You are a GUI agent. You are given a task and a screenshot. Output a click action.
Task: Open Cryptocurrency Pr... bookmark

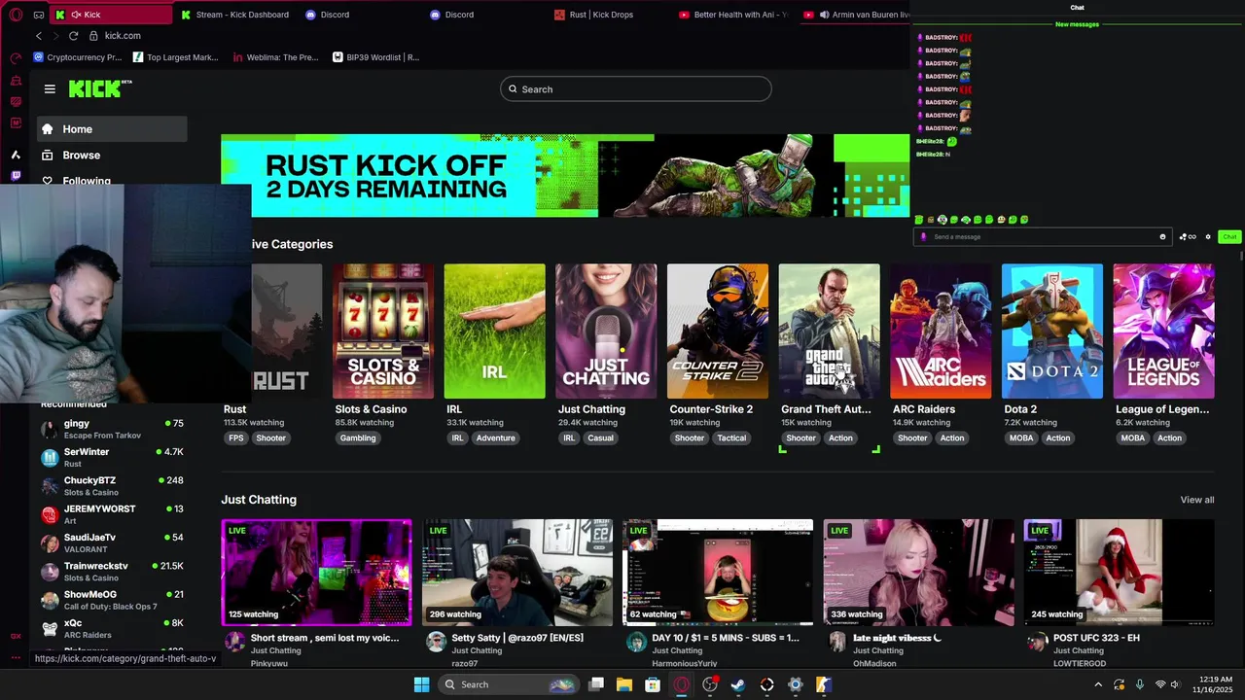pos(78,57)
